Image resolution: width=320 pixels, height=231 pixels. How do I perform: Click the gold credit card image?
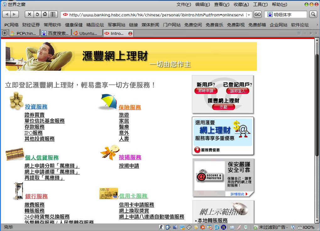(x=109, y=193)
